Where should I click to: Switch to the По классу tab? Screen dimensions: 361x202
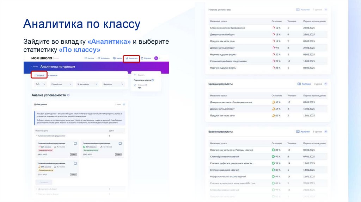click(39, 75)
